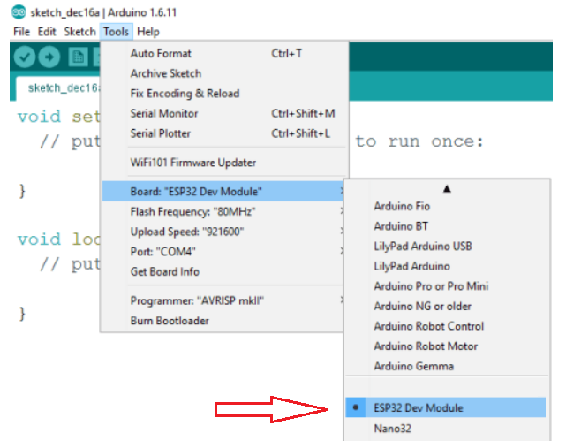
Task: Open the Edit menu
Action: pos(47,32)
